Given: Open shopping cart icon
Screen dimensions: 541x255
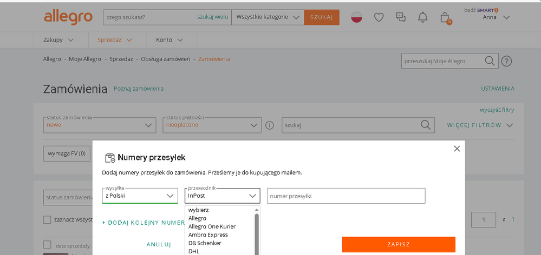Looking at the screenshot, I should point(445,18).
